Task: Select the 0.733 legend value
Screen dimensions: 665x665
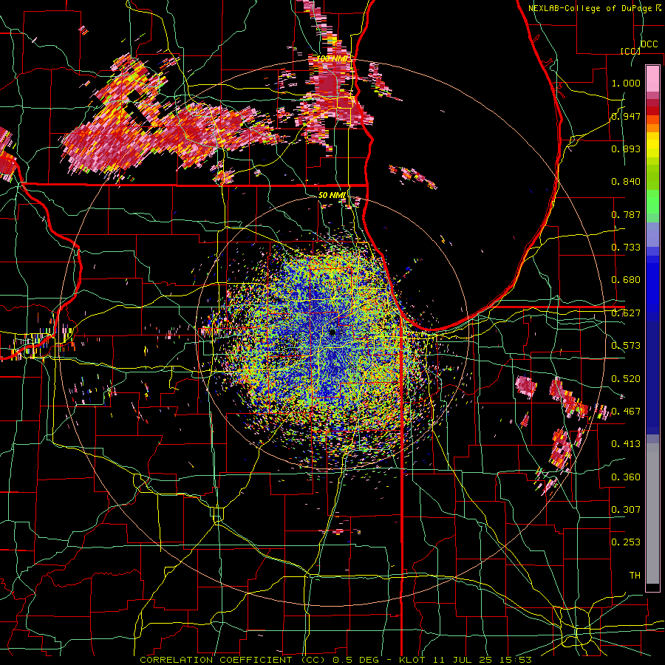Action: [626, 248]
